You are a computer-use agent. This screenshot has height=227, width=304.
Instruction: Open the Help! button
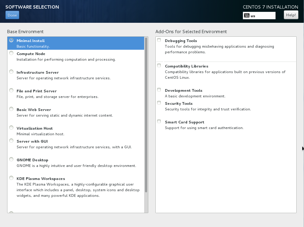pos(291,15)
